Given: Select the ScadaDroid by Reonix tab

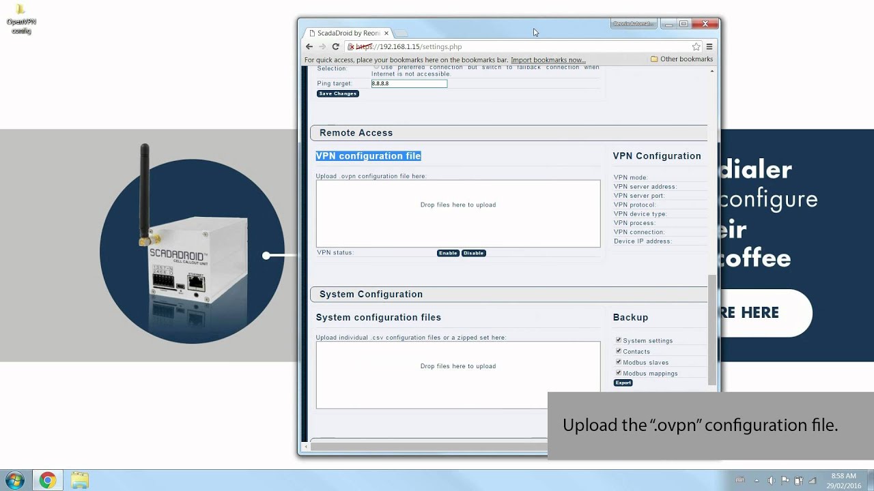Looking at the screenshot, I should point(348,33).
